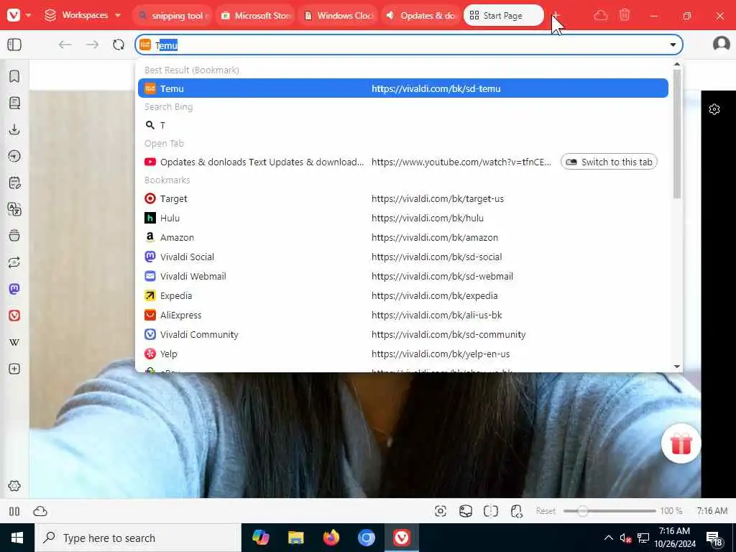
Task: Open the Translate panel icon
Action: tap(14, 209)
